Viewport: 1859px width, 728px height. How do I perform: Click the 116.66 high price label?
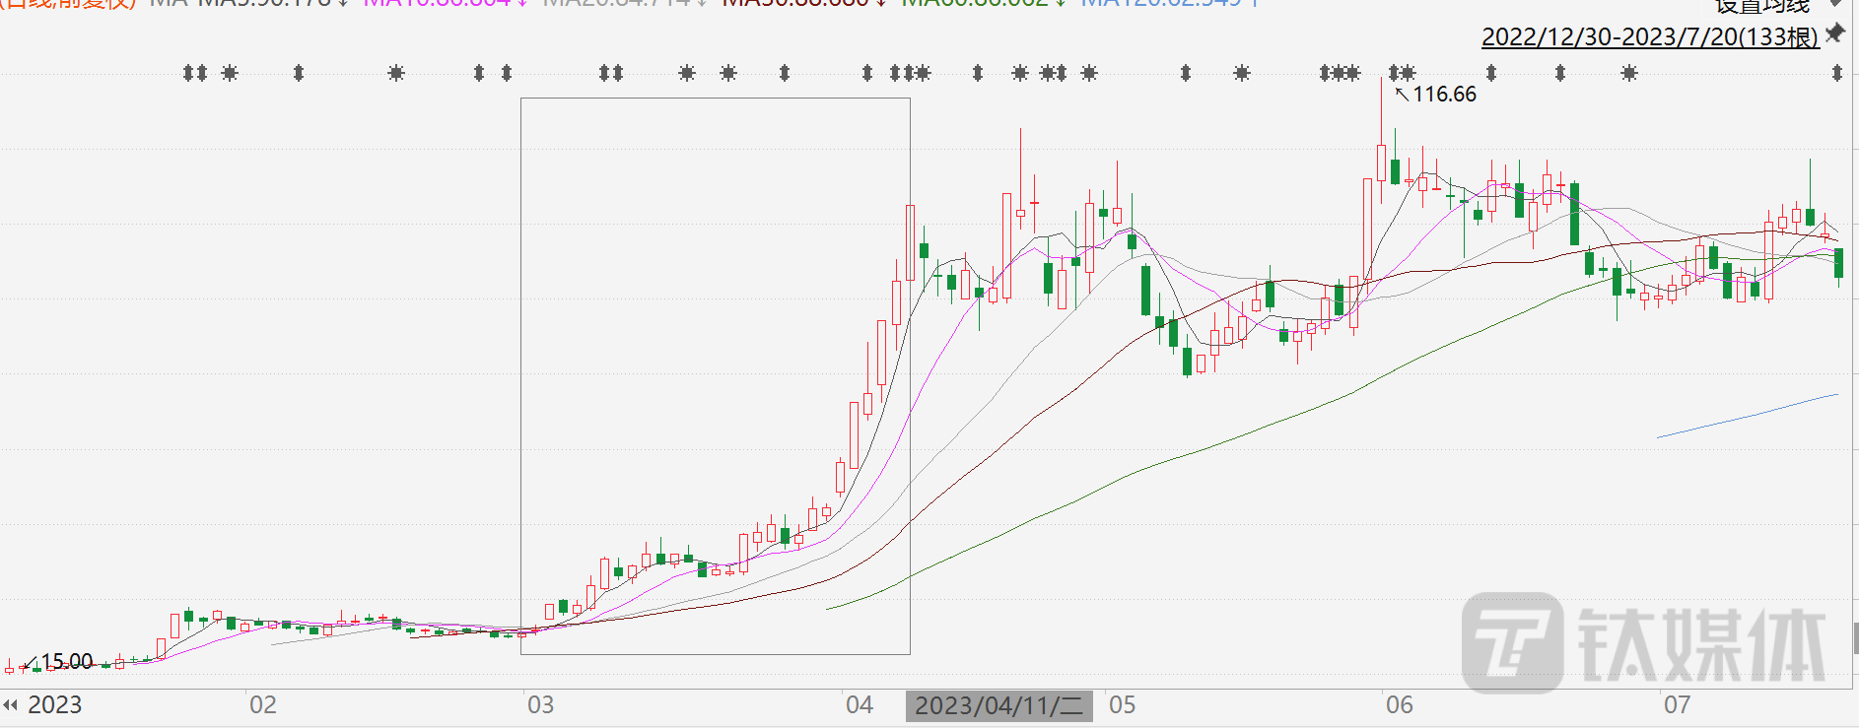coord(1444,95)
